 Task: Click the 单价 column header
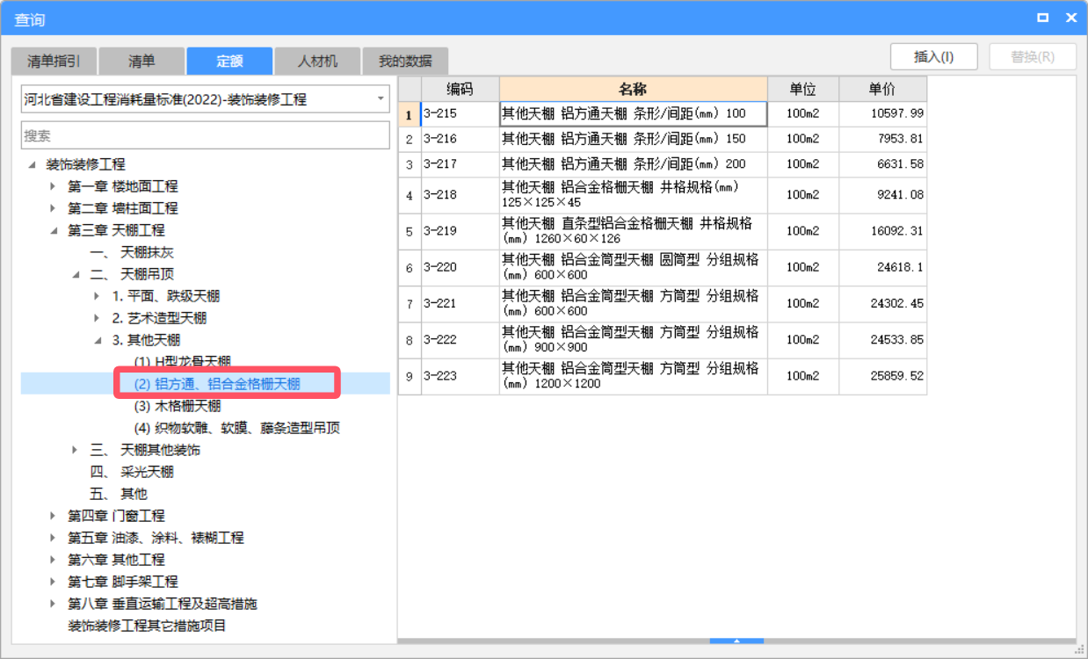coord(882,89)
